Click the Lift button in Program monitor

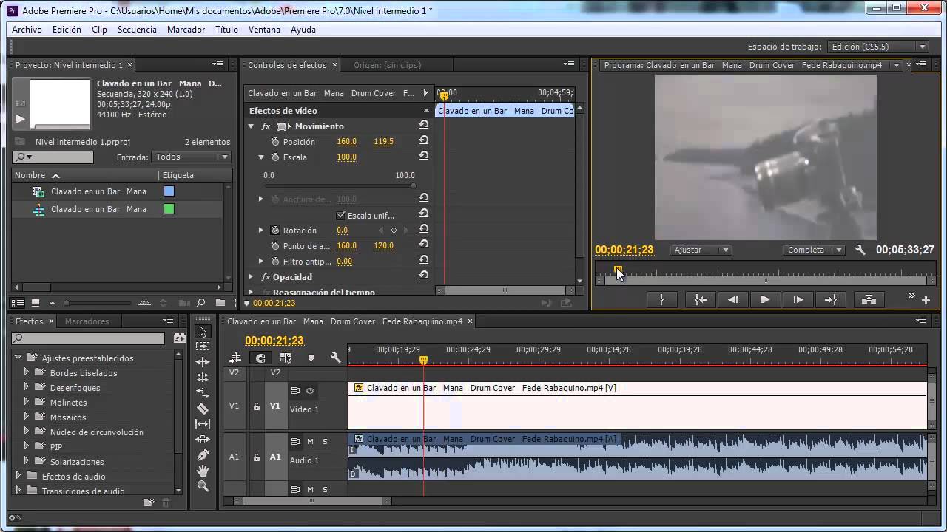(869, 299)
